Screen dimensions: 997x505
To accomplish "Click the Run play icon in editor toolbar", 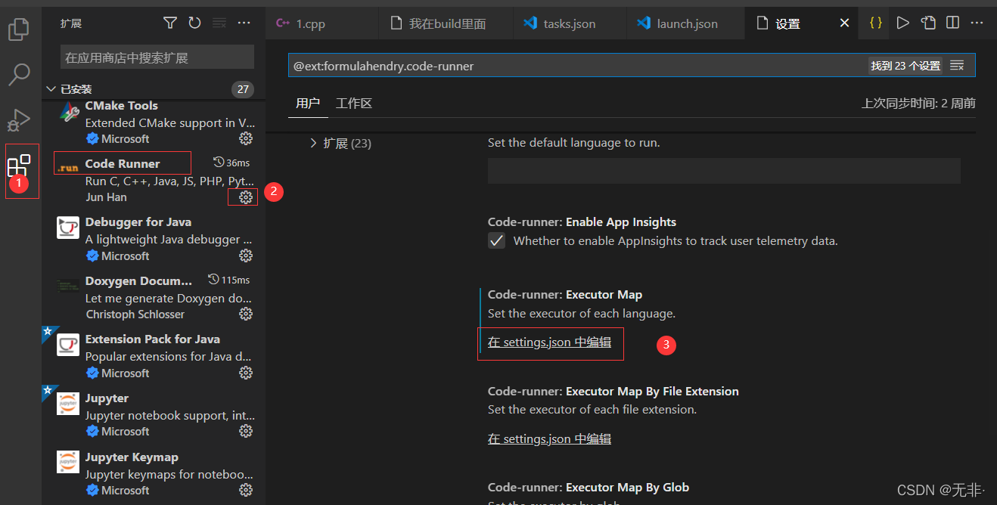I will [x=902, y=23].
